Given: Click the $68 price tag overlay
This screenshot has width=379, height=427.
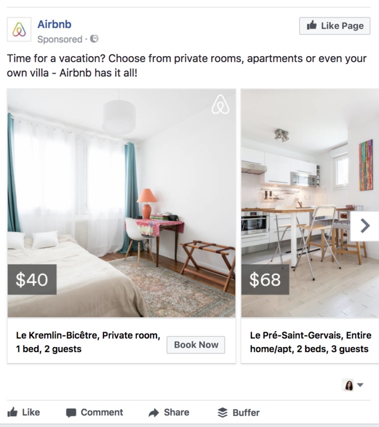Looking at the screenshot, I should (265, 279).
